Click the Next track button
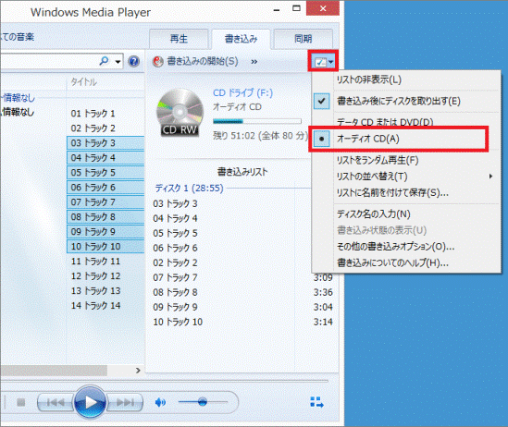This screenshot has height=427, width=508. click(125, 402)
